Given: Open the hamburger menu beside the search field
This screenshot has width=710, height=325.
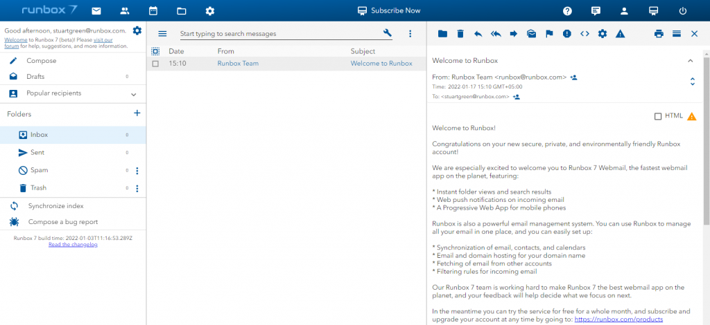Looking at the screenshot, I should point(162,34).
